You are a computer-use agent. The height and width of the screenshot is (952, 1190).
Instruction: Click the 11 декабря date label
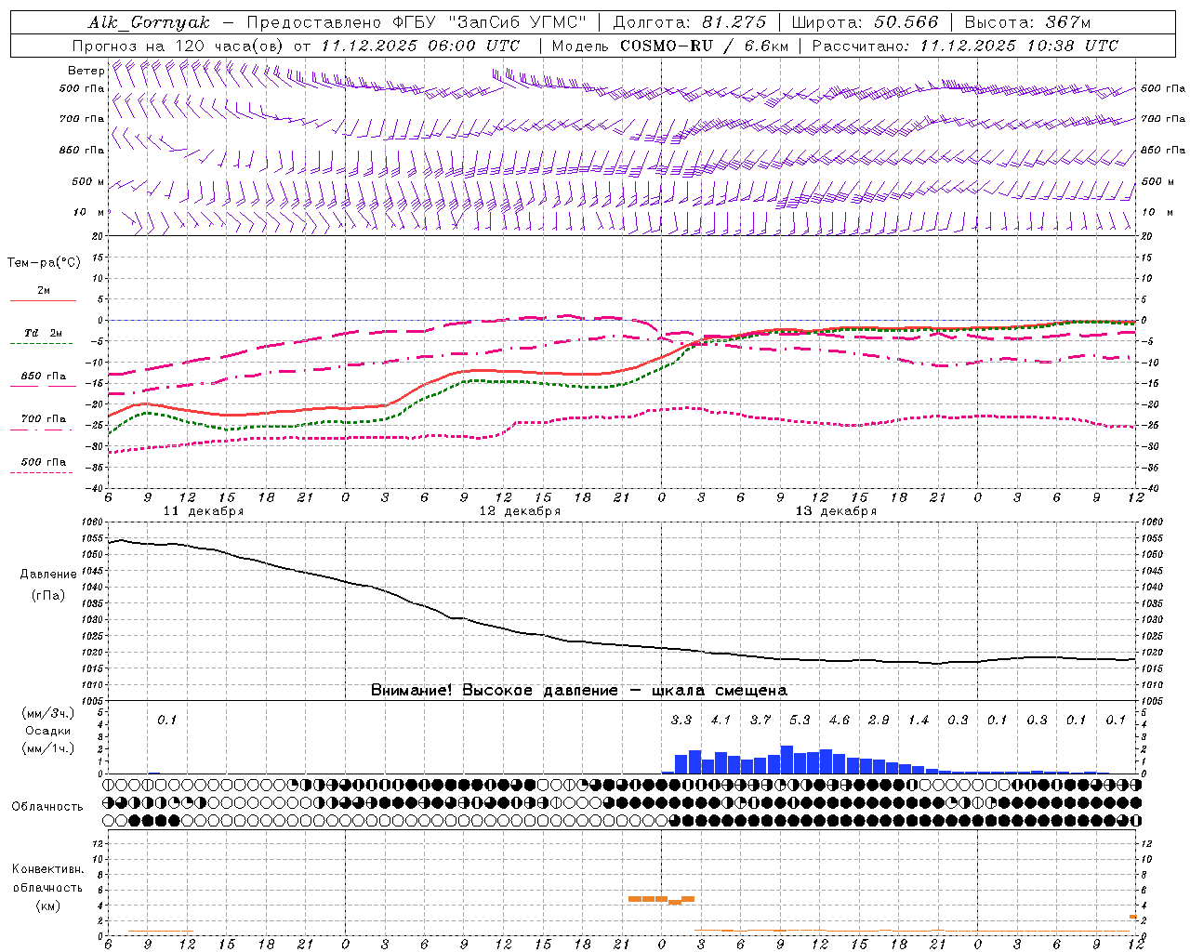(204, 511)
